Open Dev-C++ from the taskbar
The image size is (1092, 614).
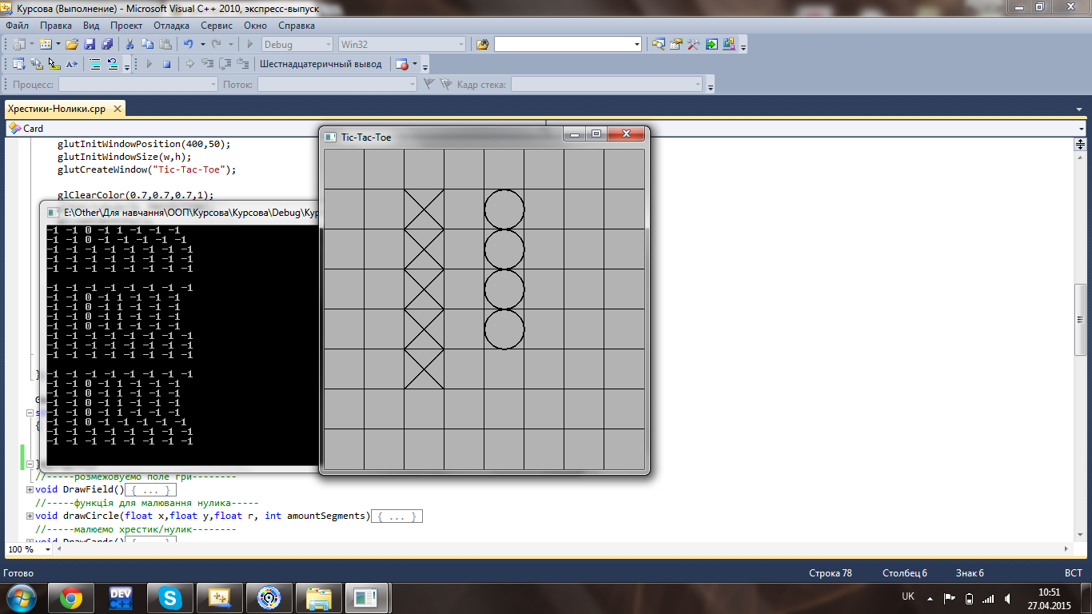pos(120,596)
